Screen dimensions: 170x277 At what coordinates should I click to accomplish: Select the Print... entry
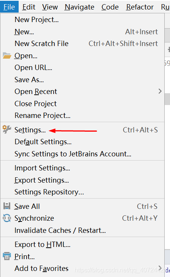click(x=25, y=256)
